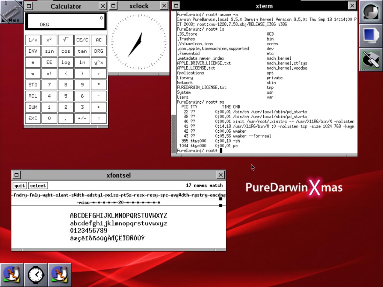The width and height of the screenshot is (383, 287).
Task: Click APPLE_LICENSE.txt in the xterm listing
Action: pyautogui.click(x=196, y=68)
